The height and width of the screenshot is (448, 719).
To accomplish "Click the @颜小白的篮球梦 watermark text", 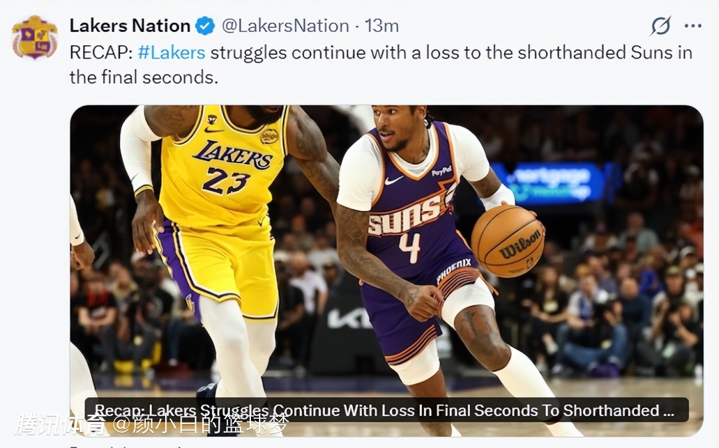I will [200, 425].
